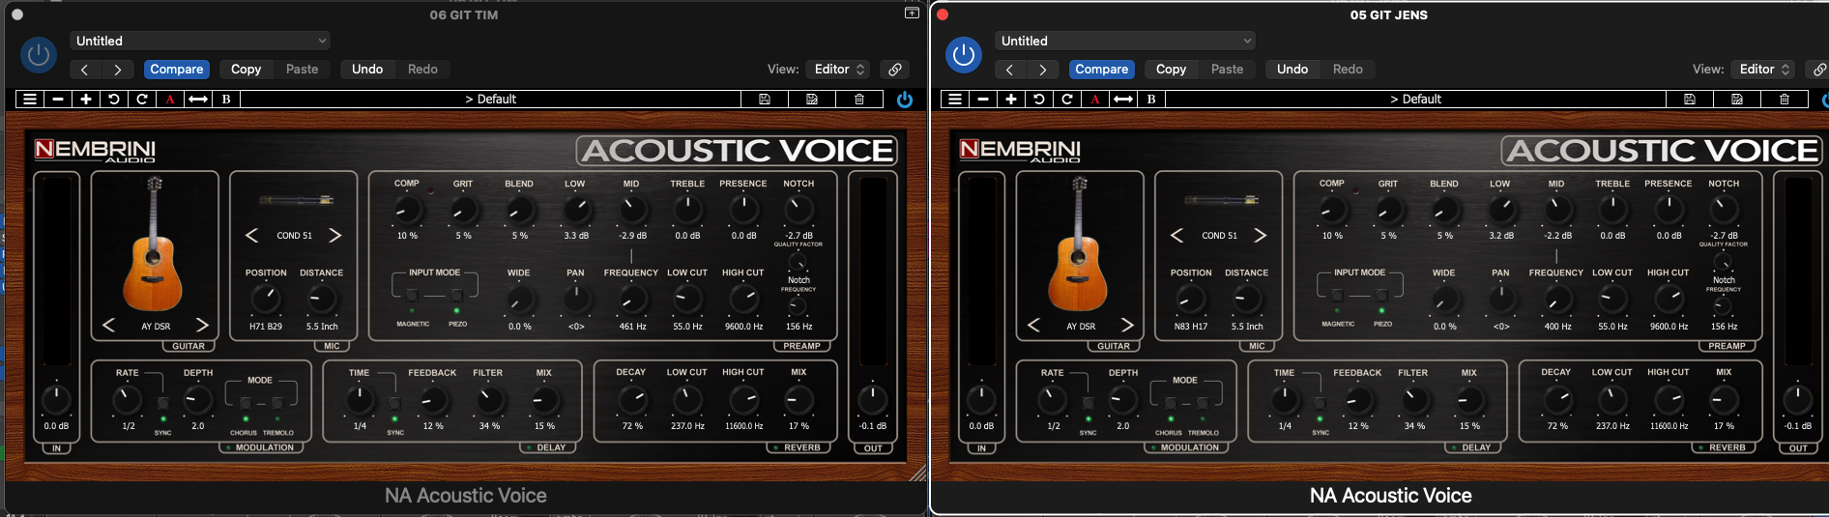The height and width of the screenshot is (517, 1829).
Task: Click the hamburger menu icon in 06 GIT TIM plugin
Action: tap(30, 99)
